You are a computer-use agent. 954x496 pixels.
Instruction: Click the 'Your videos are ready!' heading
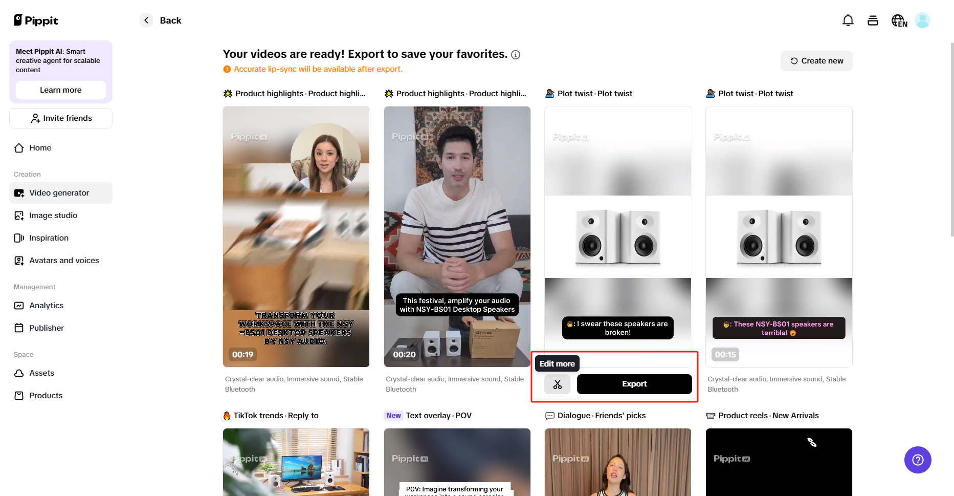(365, 54)
